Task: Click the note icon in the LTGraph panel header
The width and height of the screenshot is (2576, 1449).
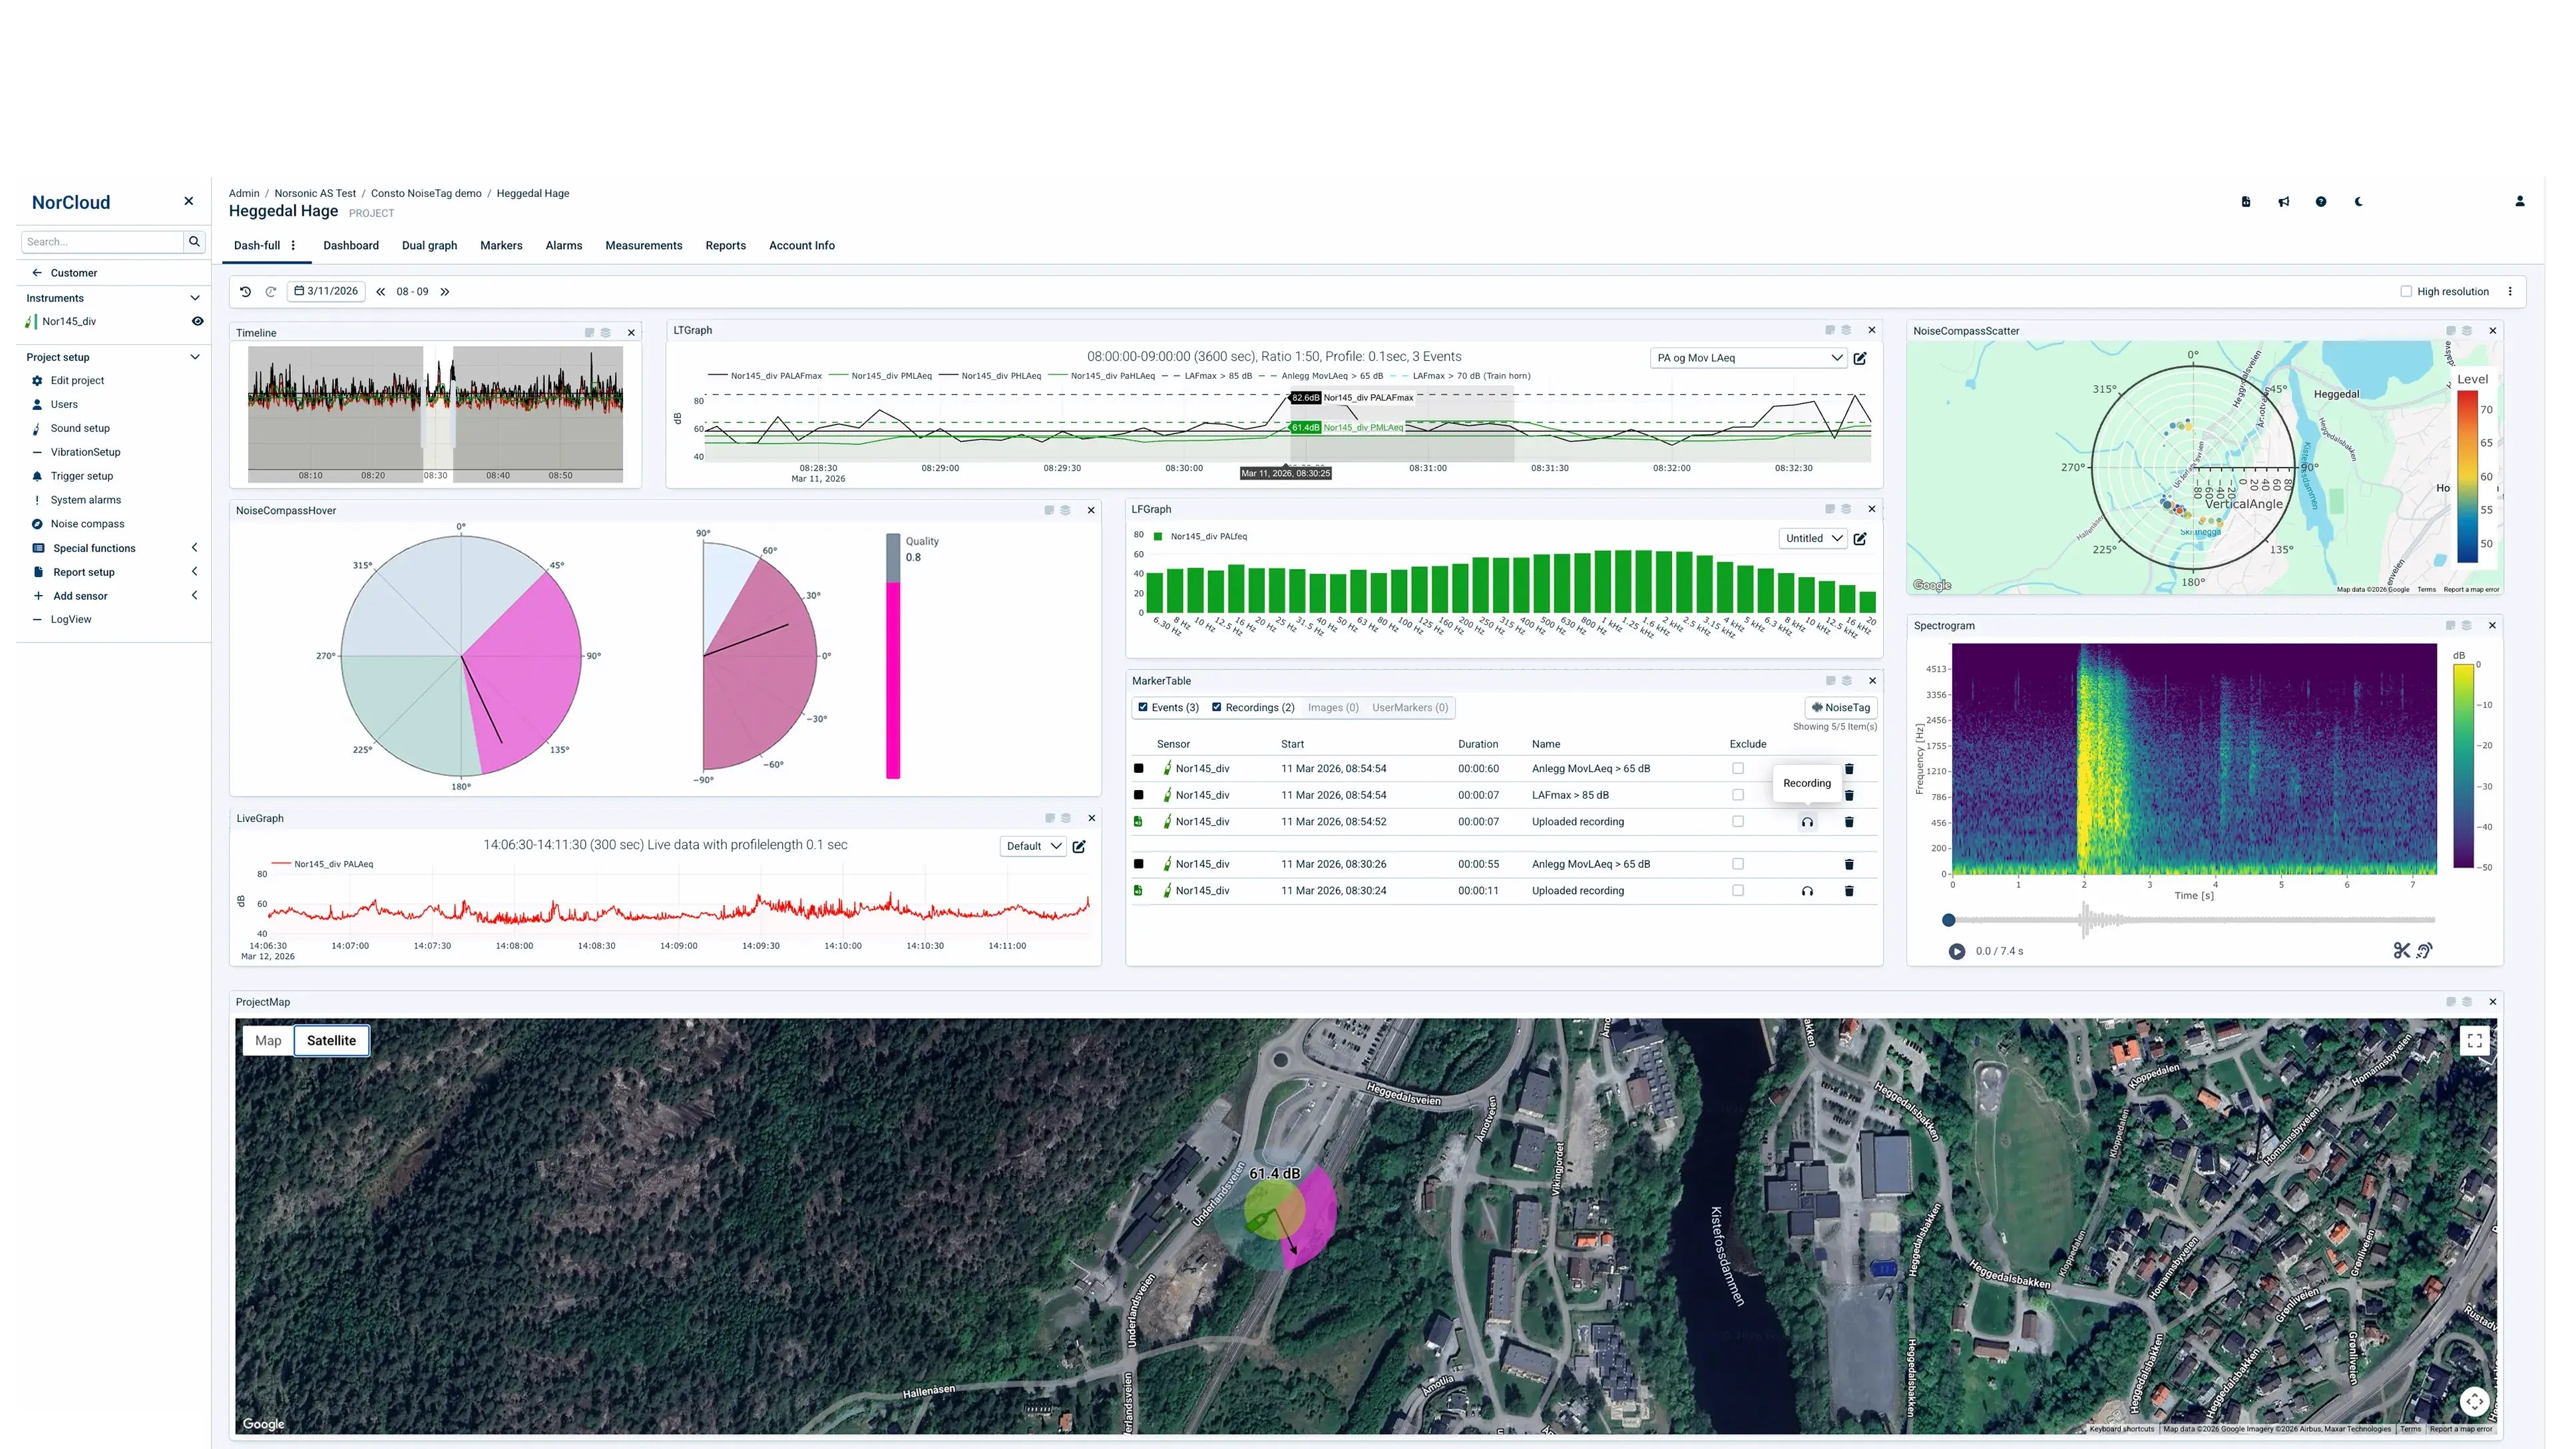Action: (x=1830, y=330)
